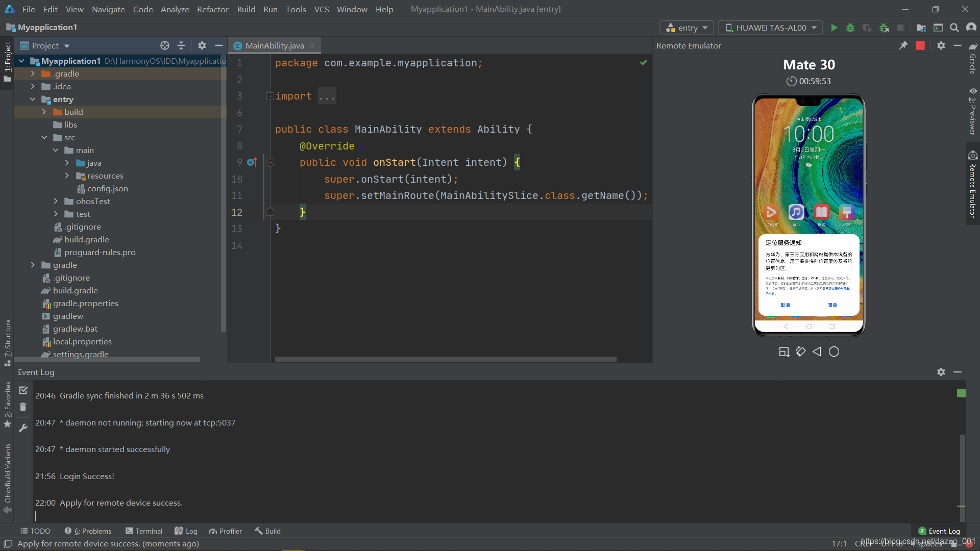Image resolution: width=980 pixels, height=551 pixels.
Task: Open the Terminal tool button
Action: (144, 531)
